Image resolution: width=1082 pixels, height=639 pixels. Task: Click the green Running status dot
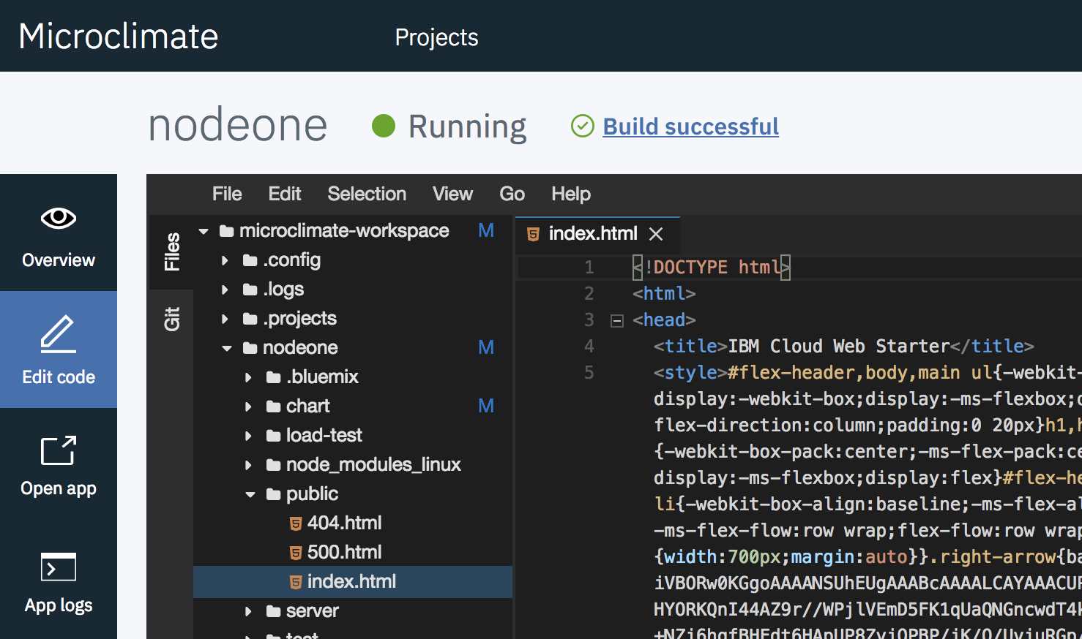pyautogui.click(x=384, y=126)
